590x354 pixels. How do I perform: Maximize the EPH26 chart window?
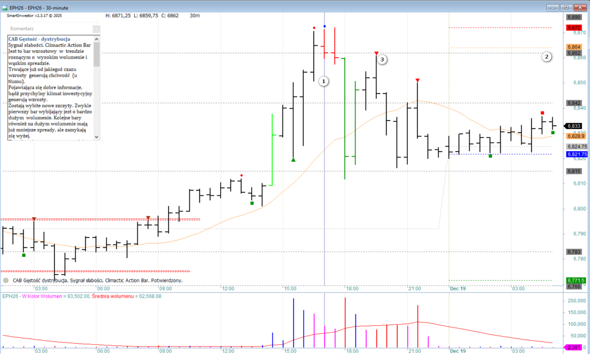point(566,7)
